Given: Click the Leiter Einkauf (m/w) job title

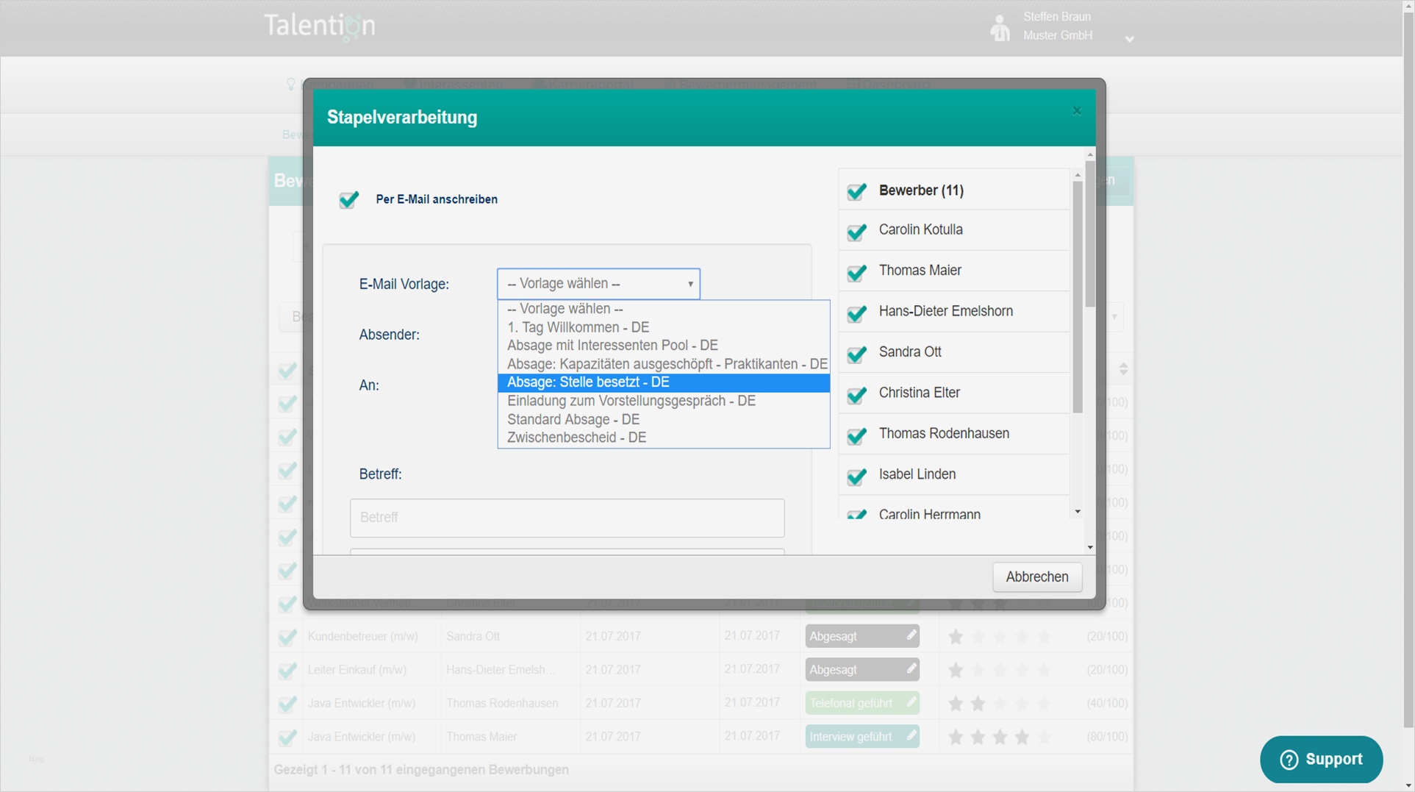Looking at the screenshot, I should [x=357, y=670].
